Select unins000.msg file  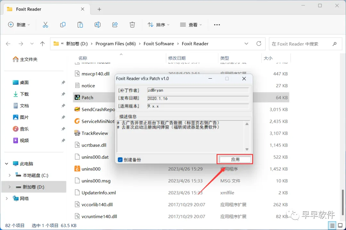point(96,181)
